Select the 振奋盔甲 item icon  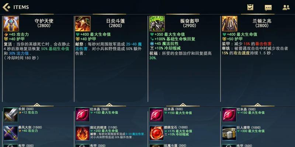[x=157, y=24]
